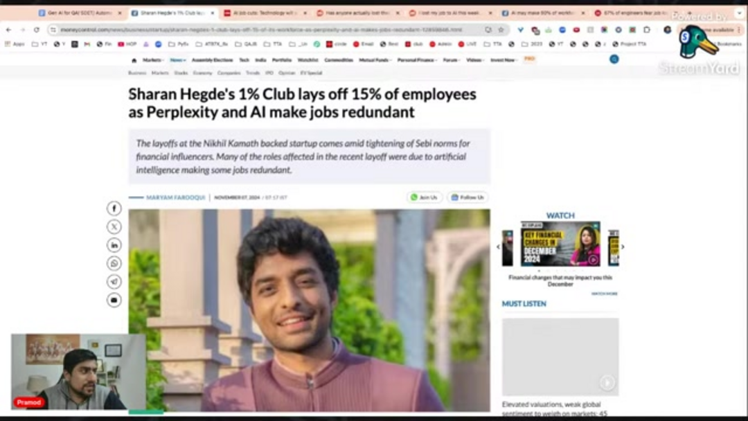
Task: Click the WhatsApp Join Us button
Action: point(424,197)
